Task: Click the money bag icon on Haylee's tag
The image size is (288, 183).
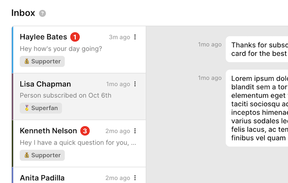Action: click(x=27, y=61)
